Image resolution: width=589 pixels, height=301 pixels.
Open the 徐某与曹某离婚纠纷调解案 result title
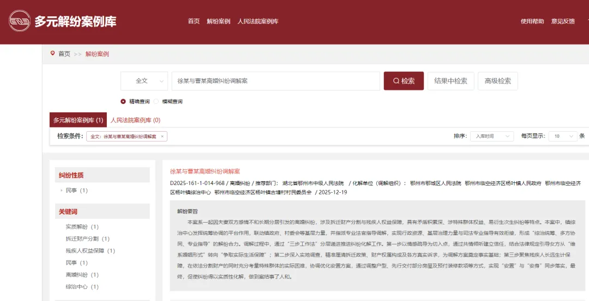point(205,171)
